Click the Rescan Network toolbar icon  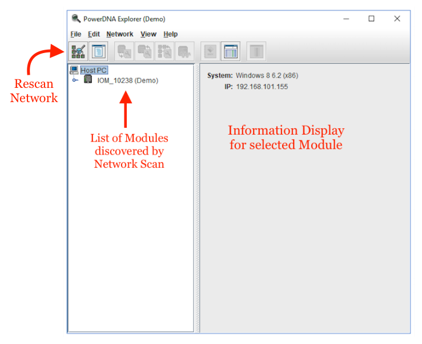[x=78, y=51]
